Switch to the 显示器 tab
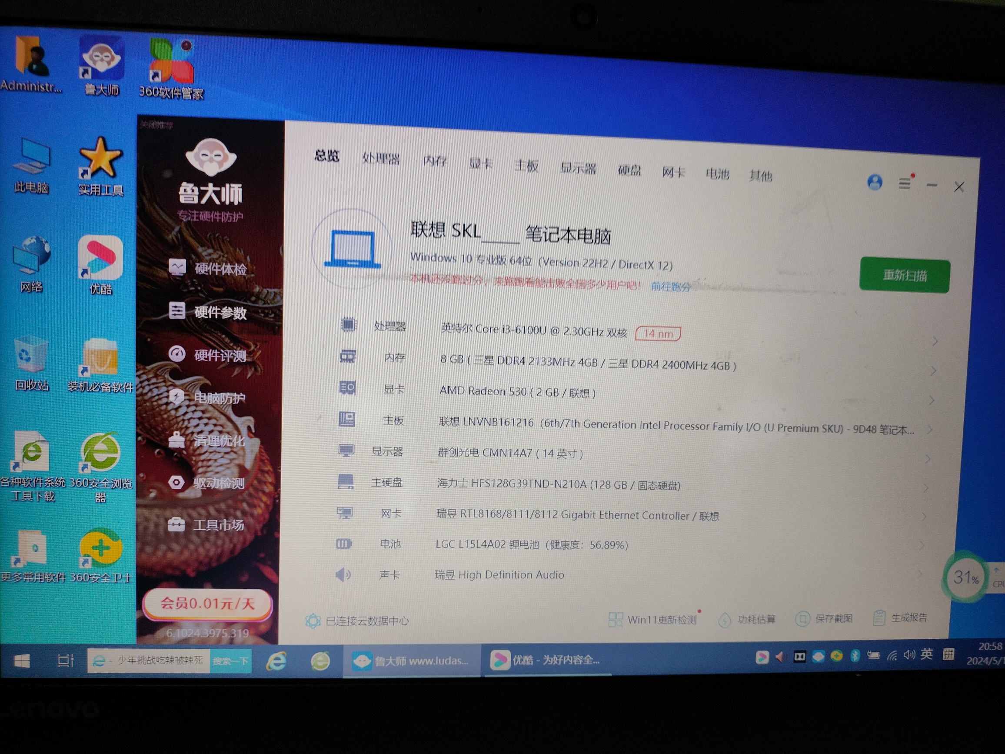 (578, 168)
